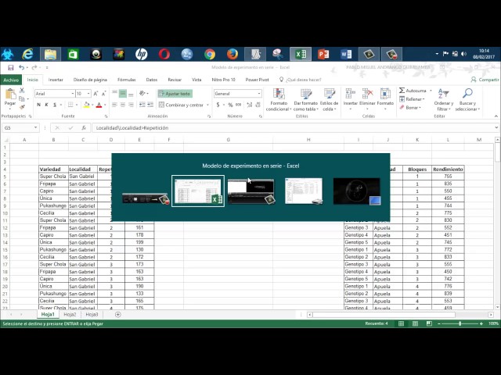Open Buscar y seleccionar menu
This screenshot has height=375, width=501.
(x=467, y=100)
